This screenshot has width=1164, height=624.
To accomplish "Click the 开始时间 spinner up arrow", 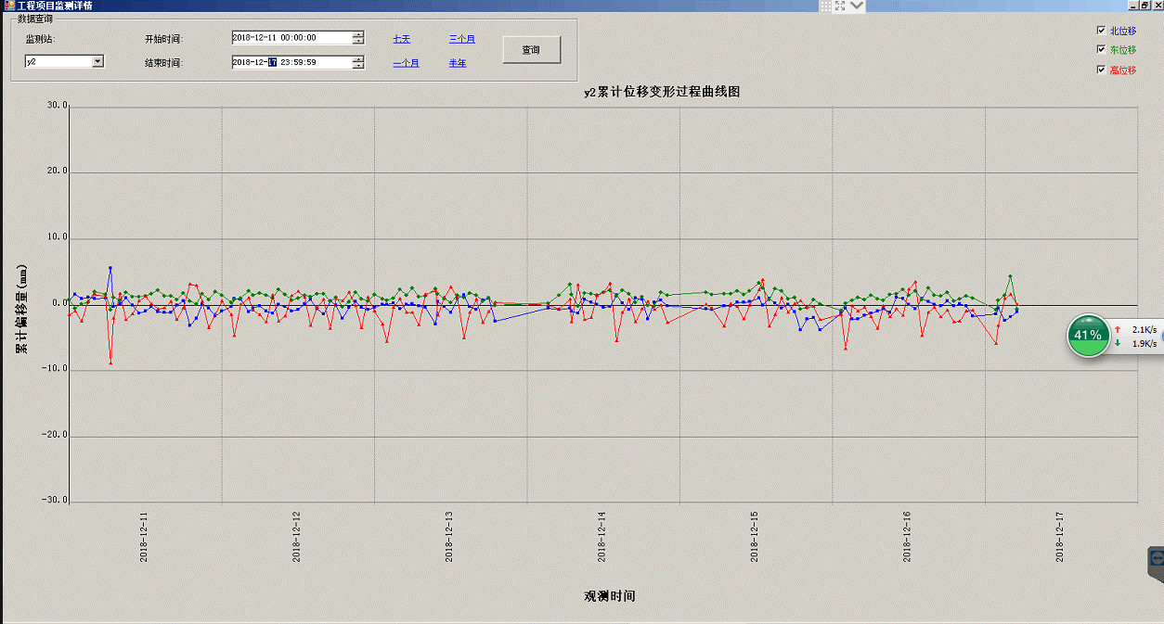I will click(x=357, y=34).
